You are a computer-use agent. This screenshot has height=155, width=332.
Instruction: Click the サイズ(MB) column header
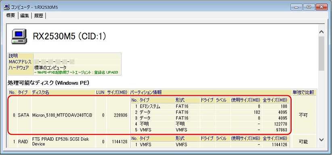coord(117,92)
